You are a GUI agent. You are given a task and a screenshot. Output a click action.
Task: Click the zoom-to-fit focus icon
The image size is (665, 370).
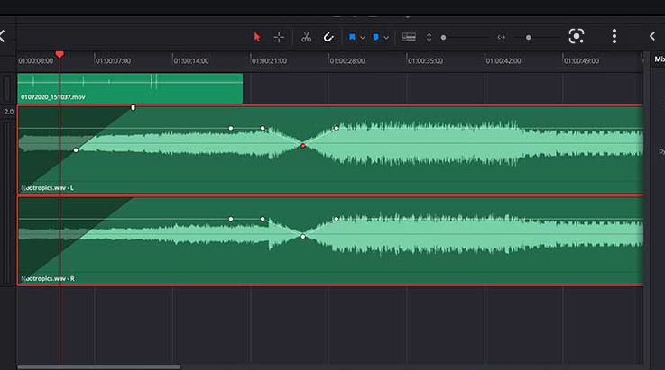coord(576,36)
